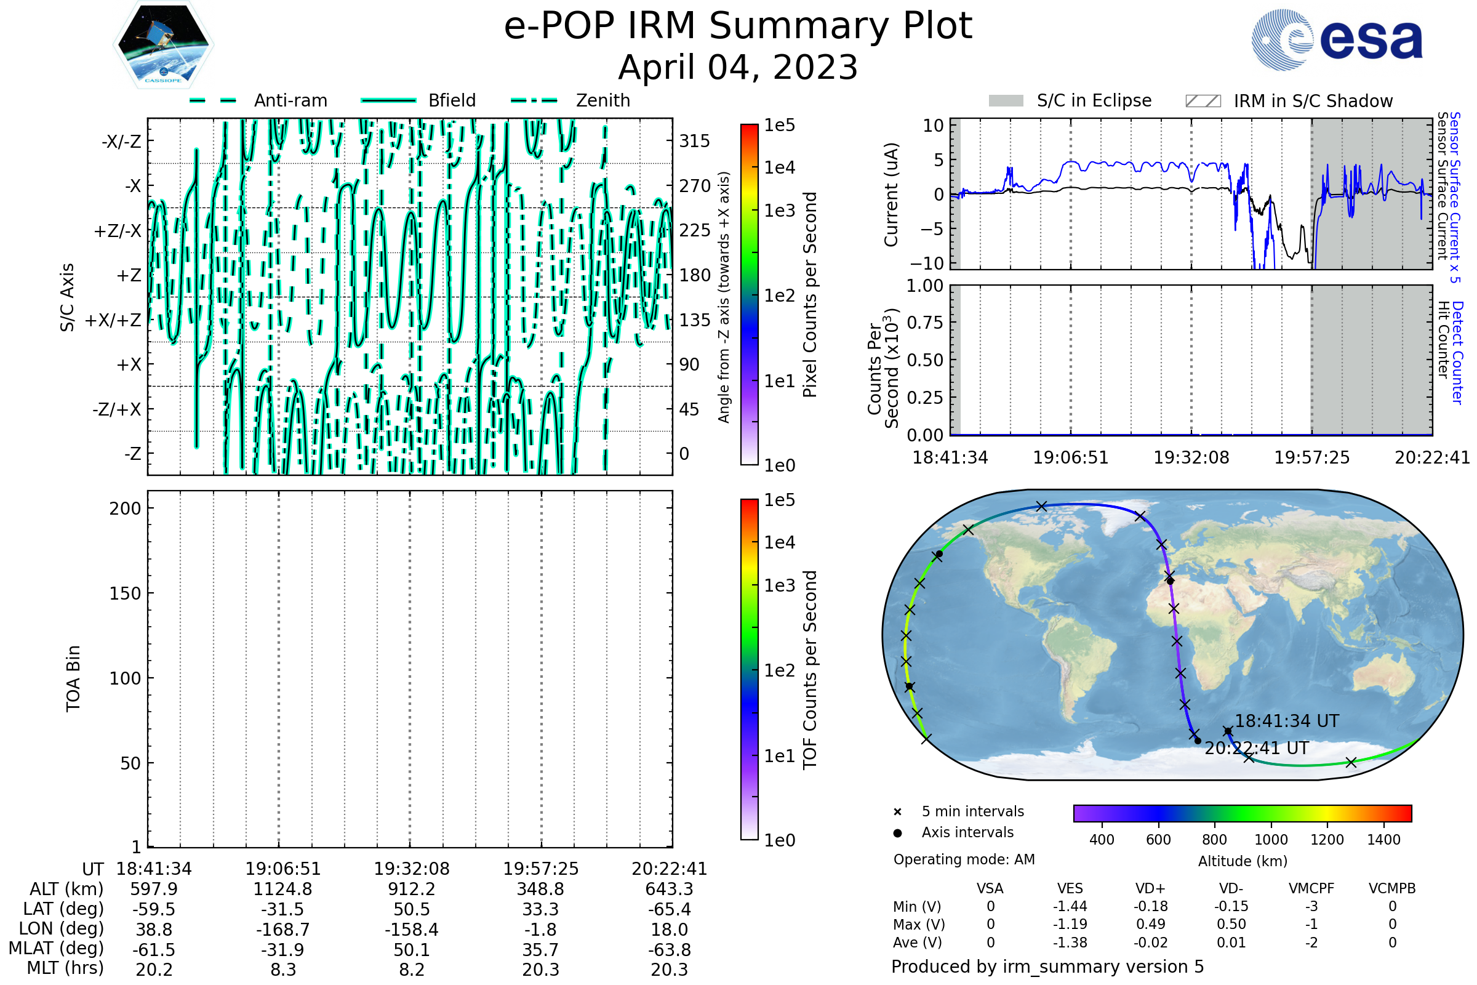The image size is (1477, 985).
Task: Click the IRM in S/C Shadow hatched box
Action: click(1203, 101)
